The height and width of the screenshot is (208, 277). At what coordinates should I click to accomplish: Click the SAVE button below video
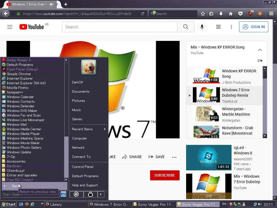pos(156,157)
